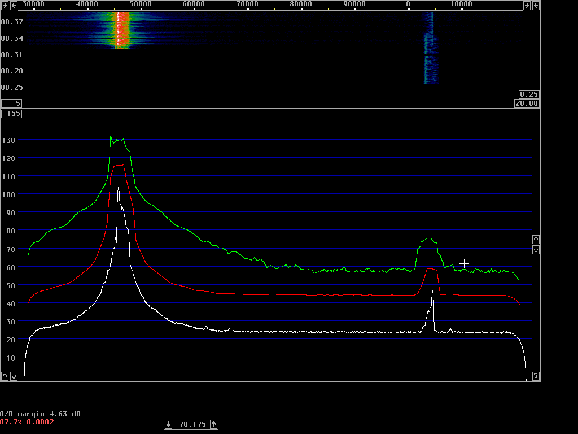
Task: Click the 130 dB scale label
Action: (x=8, y=140)
